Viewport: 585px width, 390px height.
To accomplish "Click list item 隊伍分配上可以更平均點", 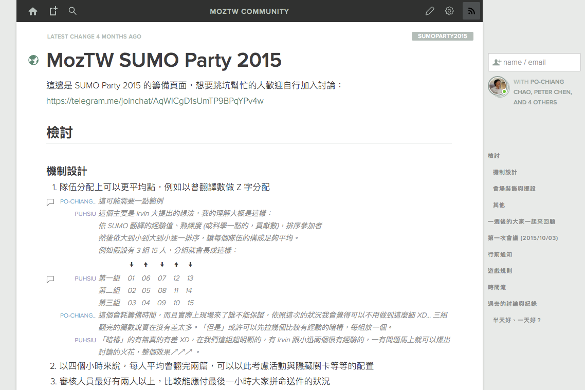I will (x=164, y=187).
